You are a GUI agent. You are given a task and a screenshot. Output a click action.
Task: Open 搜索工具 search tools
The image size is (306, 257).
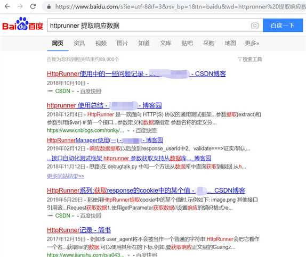252,59
